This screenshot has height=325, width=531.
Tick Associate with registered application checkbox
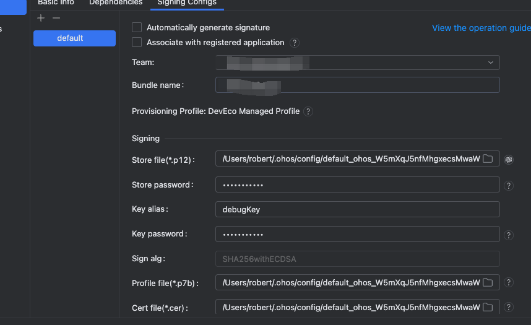[x=137, y=42]
